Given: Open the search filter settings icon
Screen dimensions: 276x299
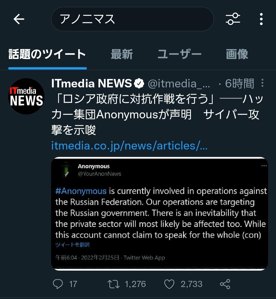Looking at the screenshot, I should point(233,19).
